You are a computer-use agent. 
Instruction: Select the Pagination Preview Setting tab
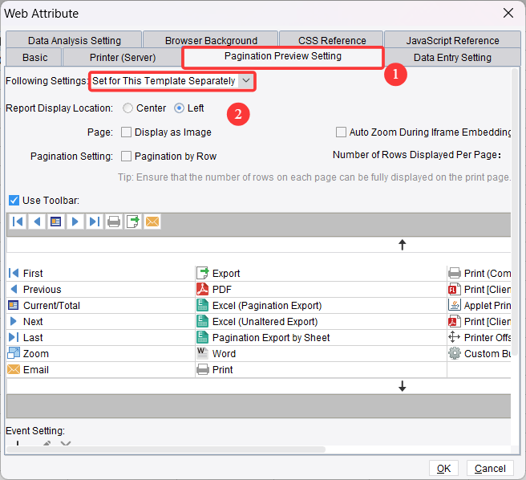283,56
